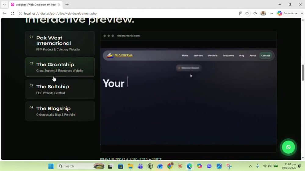Open Outlook from taskbar

tap(160, 166)
